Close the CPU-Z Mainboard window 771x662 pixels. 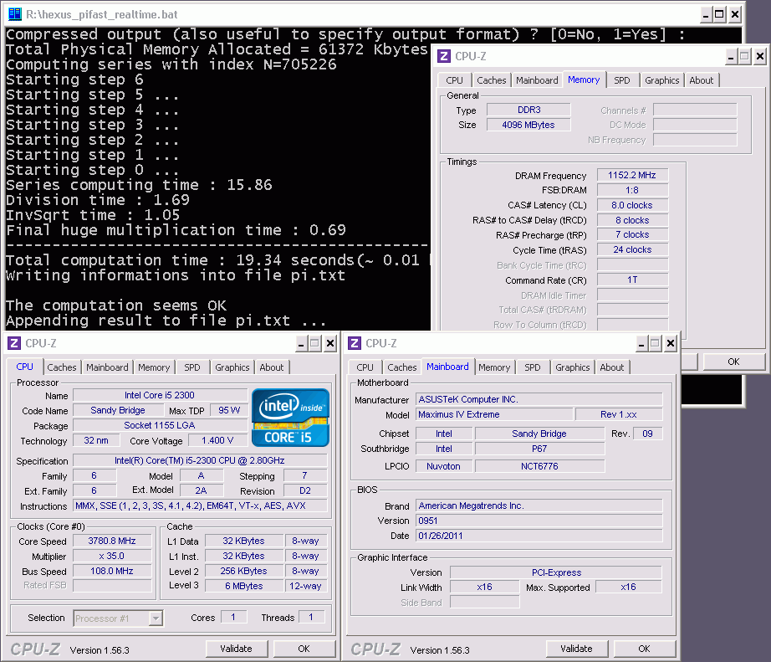tap(670, 343)
